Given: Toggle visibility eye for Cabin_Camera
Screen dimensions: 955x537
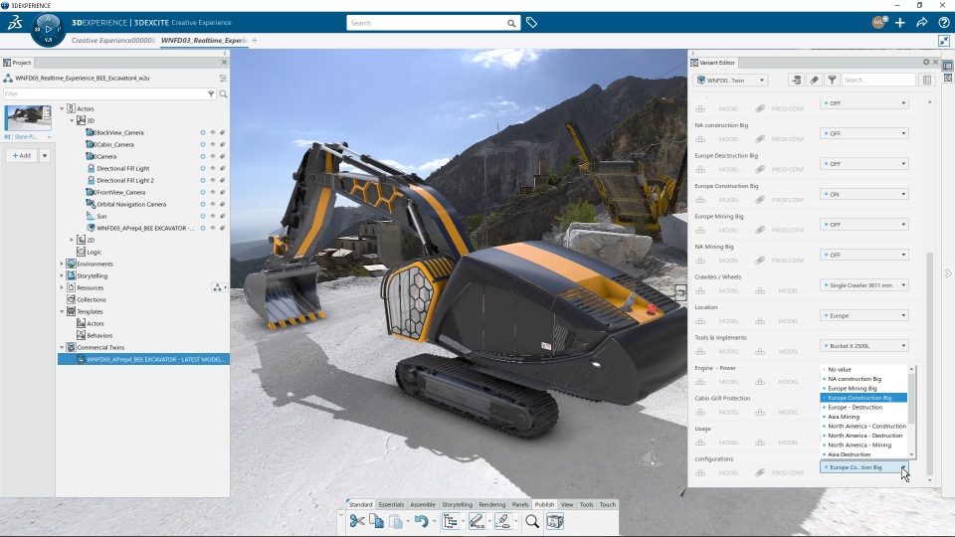Looking at the screenshot, I should 213,144.
